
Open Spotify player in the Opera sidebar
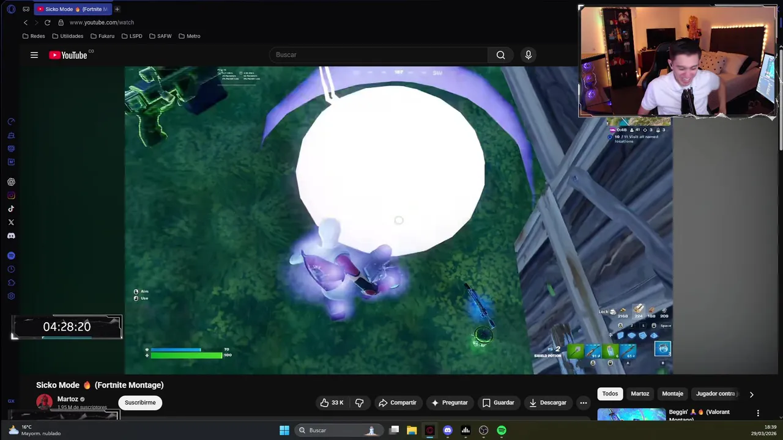[11, 256]
